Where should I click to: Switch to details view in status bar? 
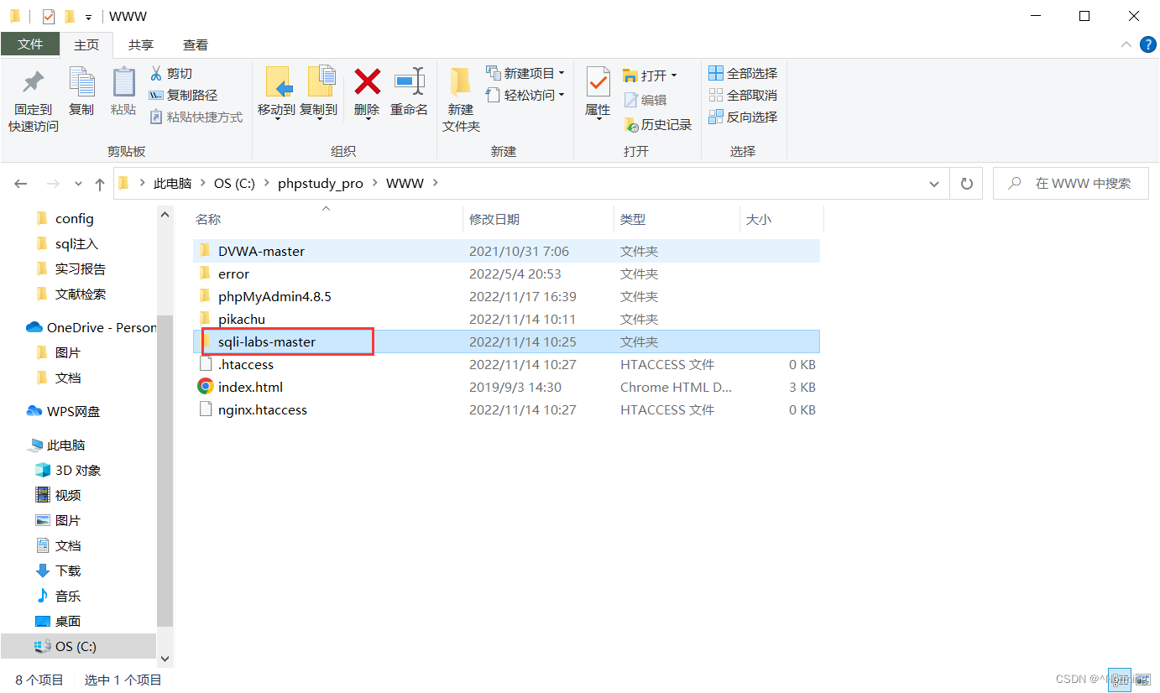click(x=1118, y=680)
